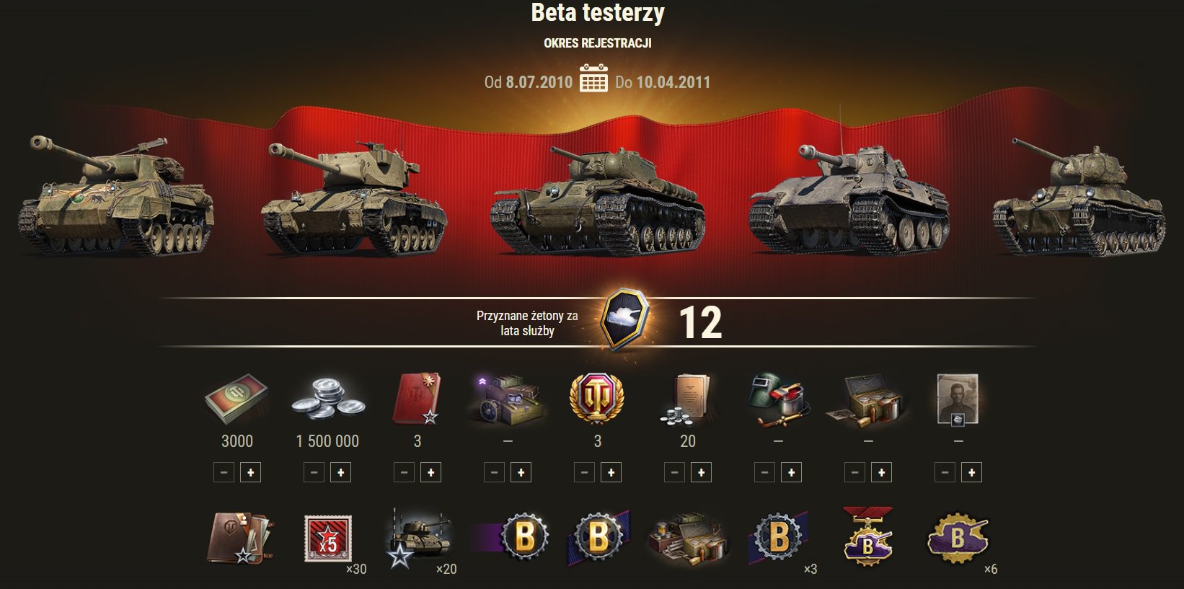
Task: Decrease the bonds amount with minus button
Action: click(x=224, y=472)
